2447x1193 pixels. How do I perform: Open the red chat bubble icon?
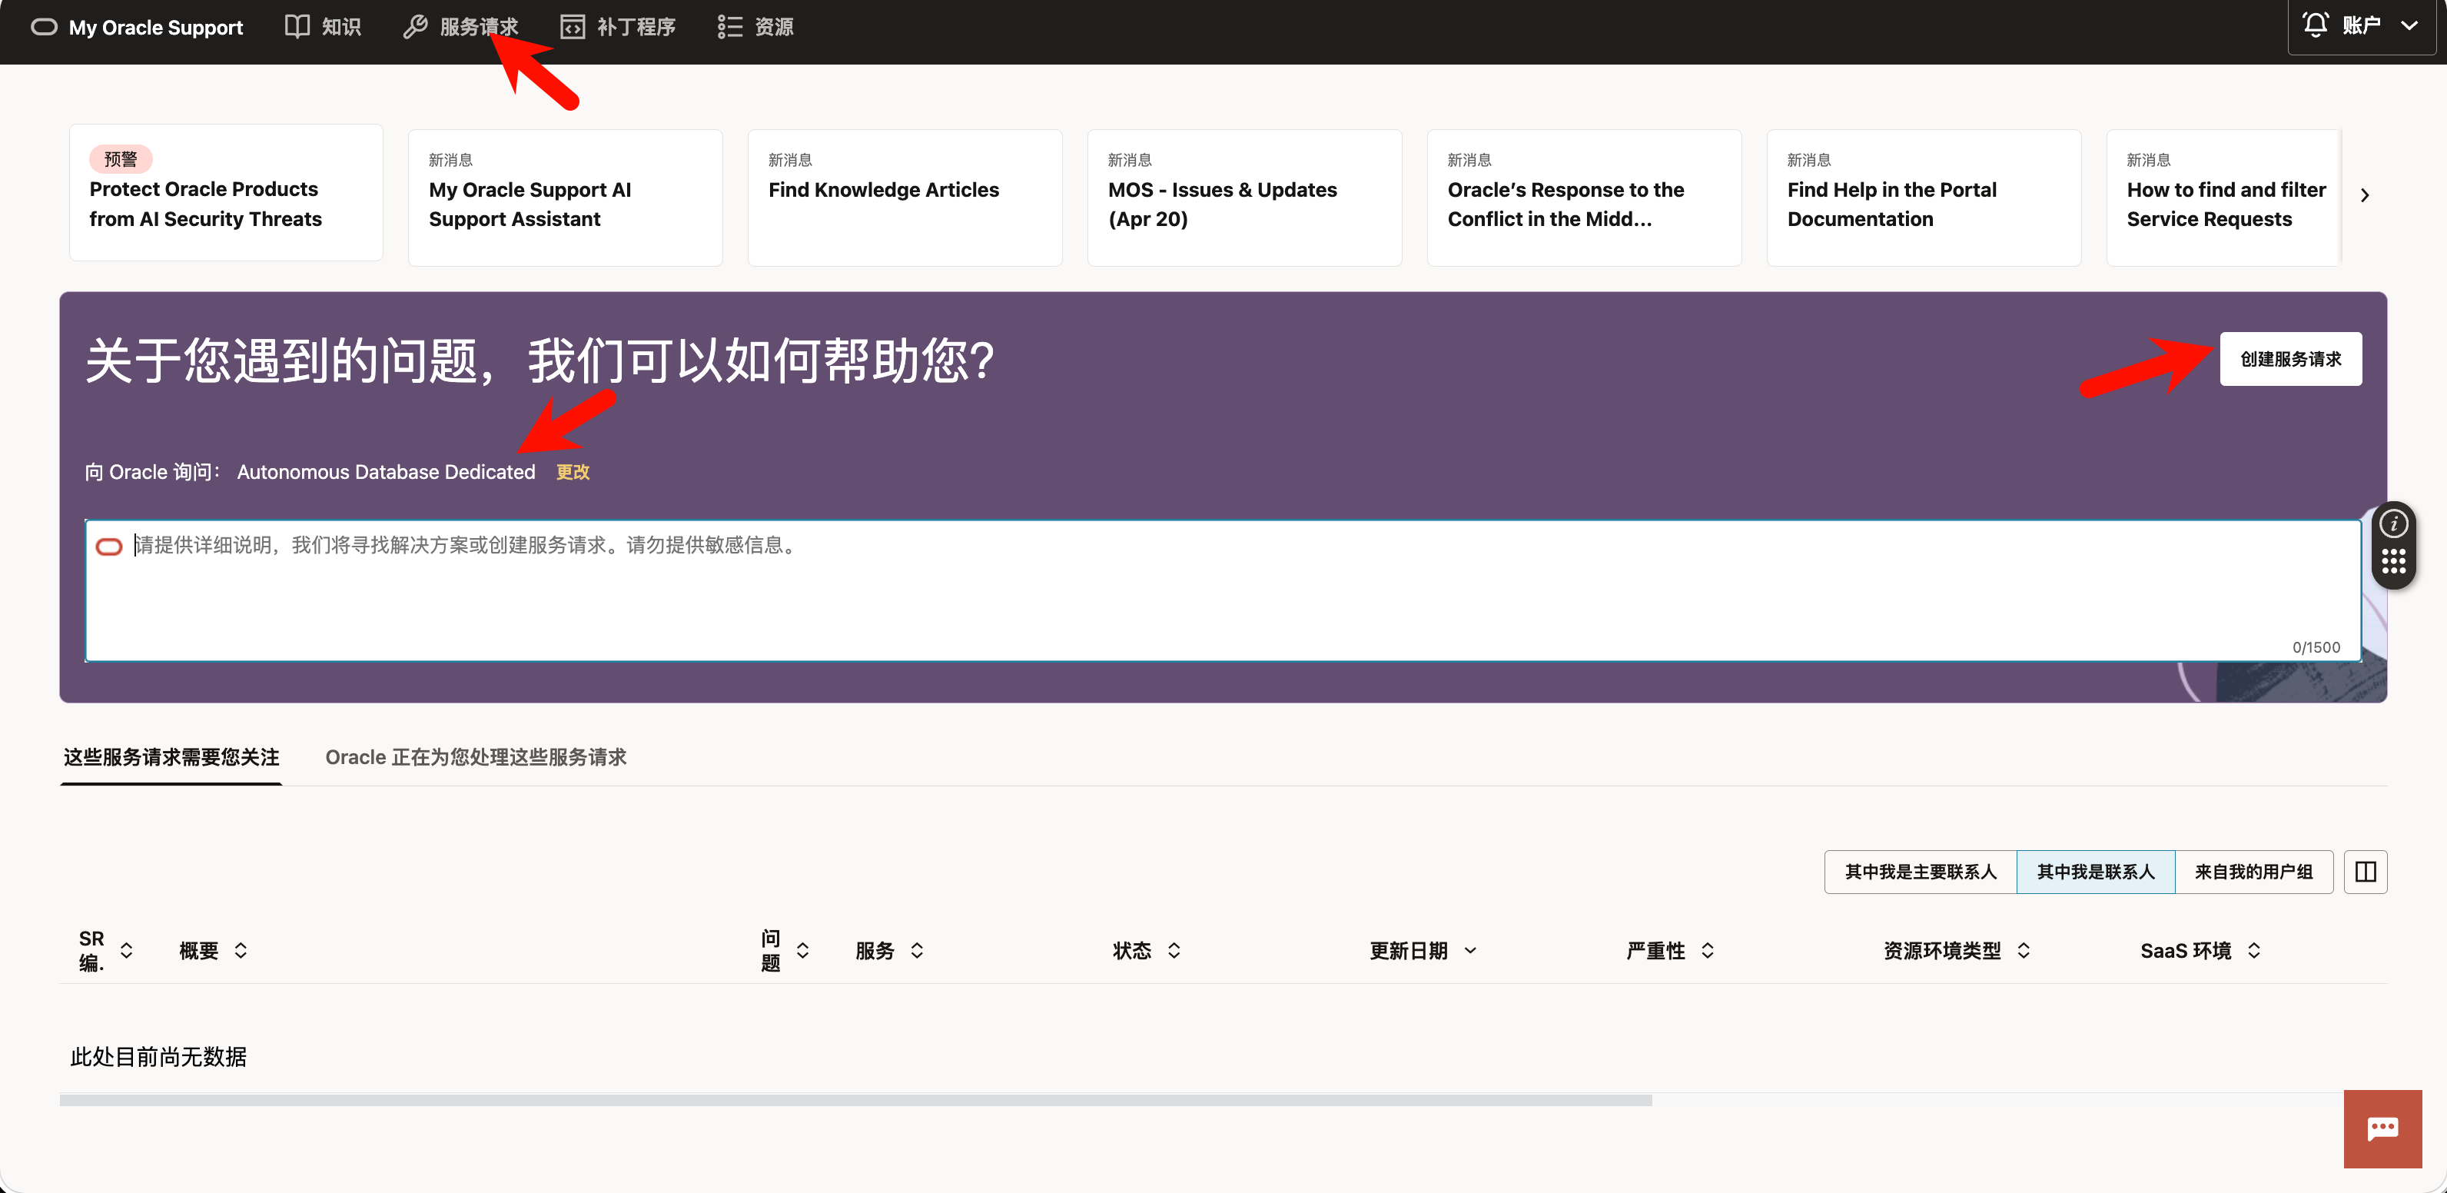tap(2382, 1128)
